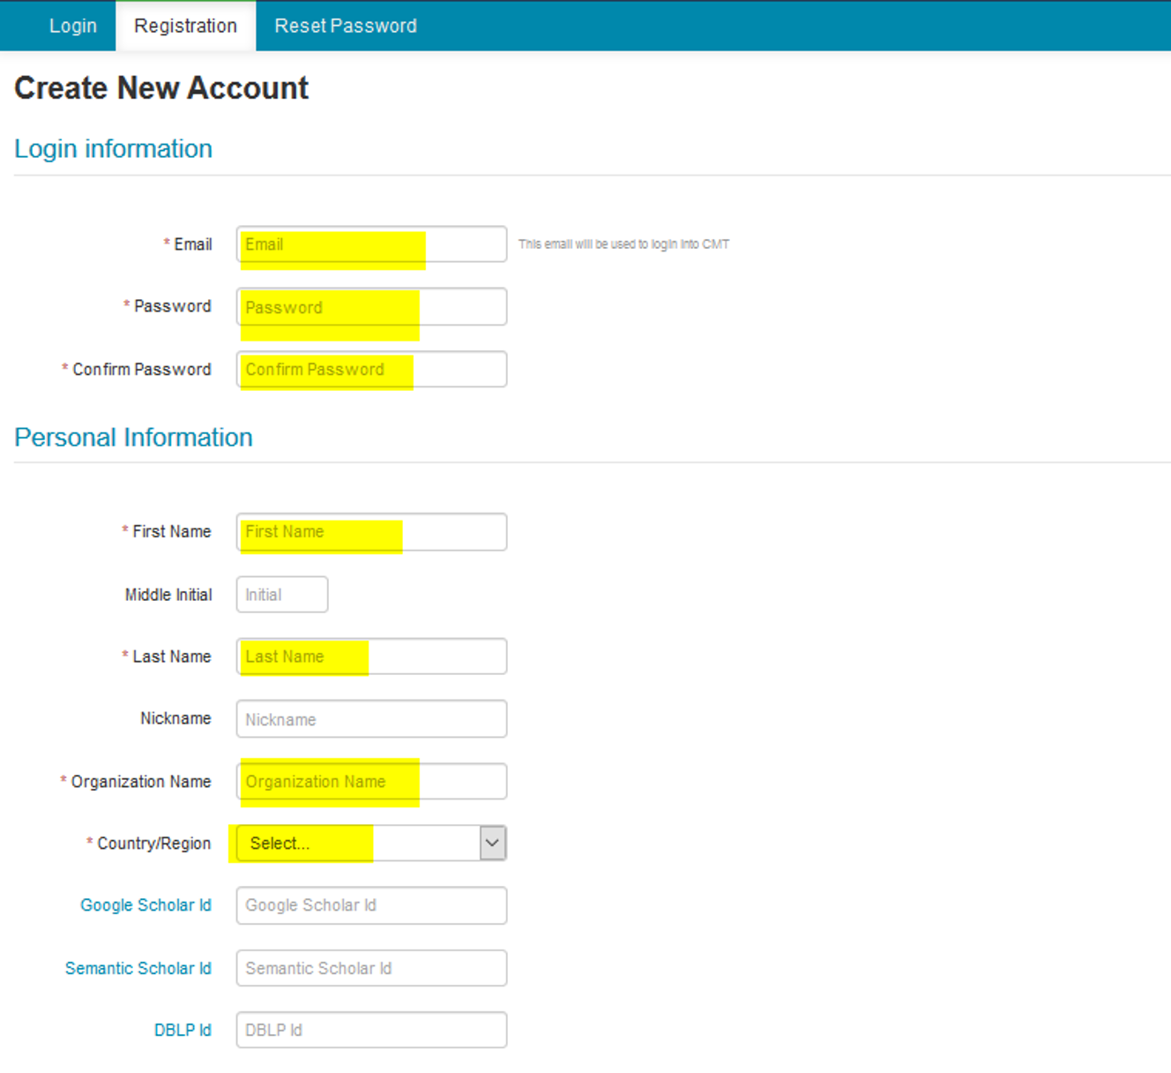Select the Registration tab

pyautogui.click(x=185, y=26)
